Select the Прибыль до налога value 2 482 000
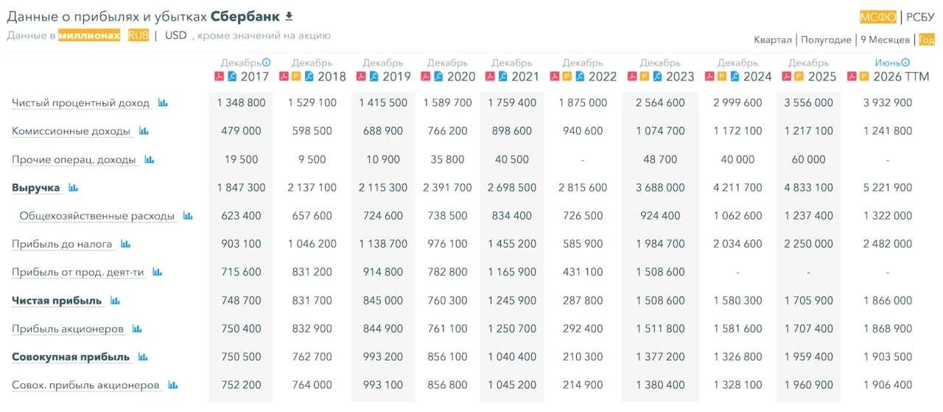943x412 pixels. pos(888,244)
